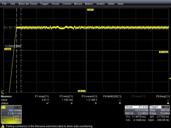Select the P3:mean(C1) measurement column
The height and width of the screenshot is (128, 171).
coord(90,97)
